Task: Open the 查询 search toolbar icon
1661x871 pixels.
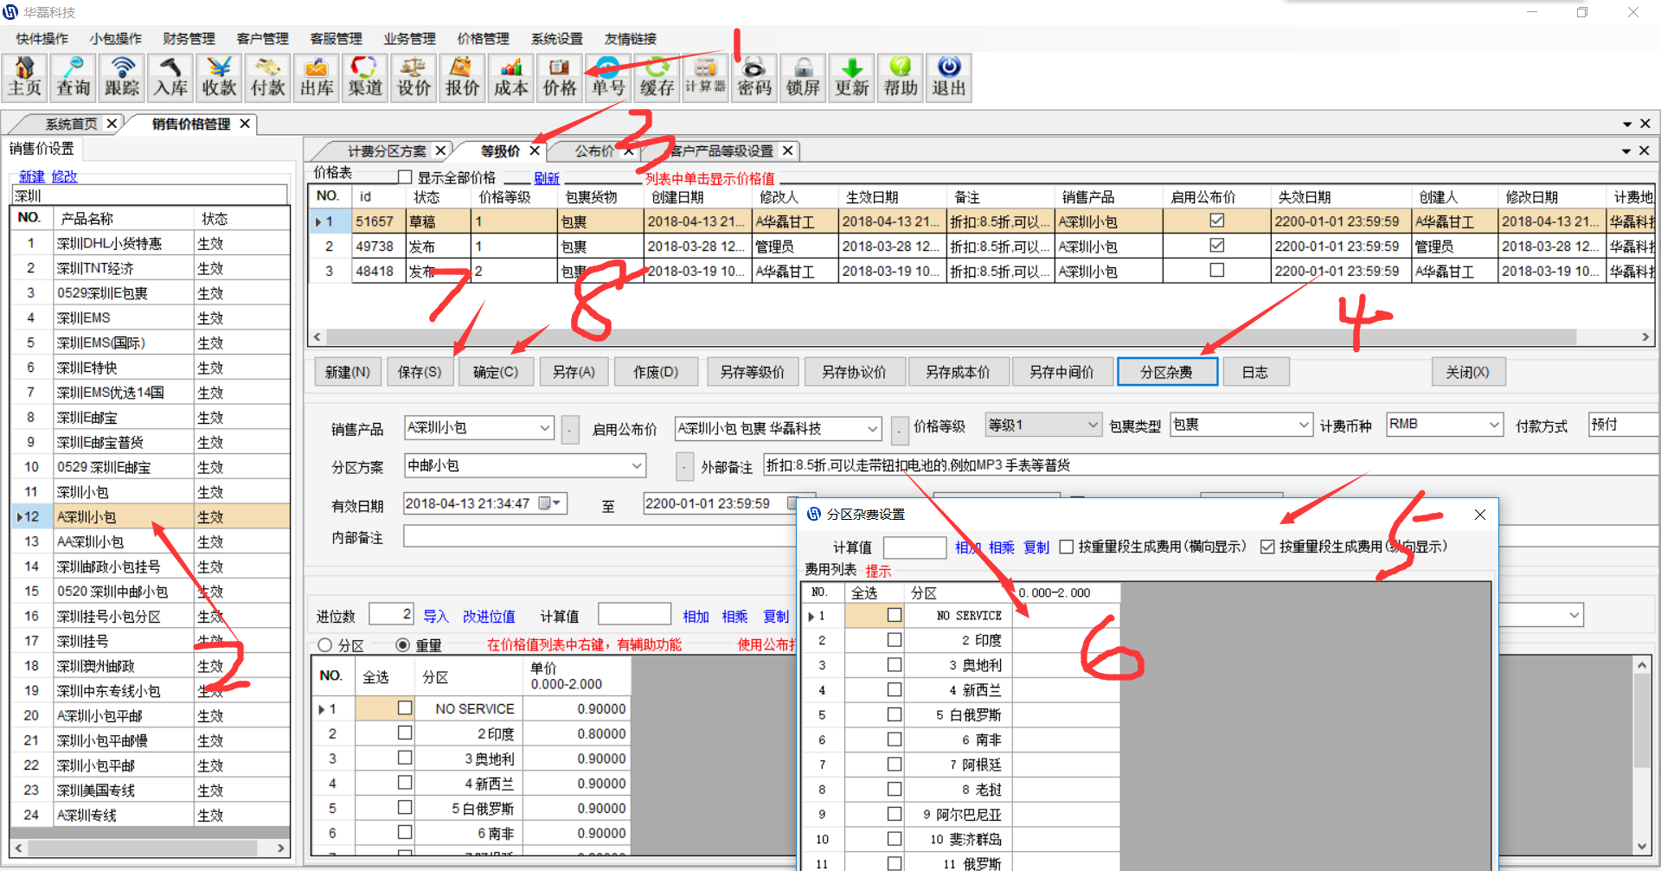Action: [73, 78]
